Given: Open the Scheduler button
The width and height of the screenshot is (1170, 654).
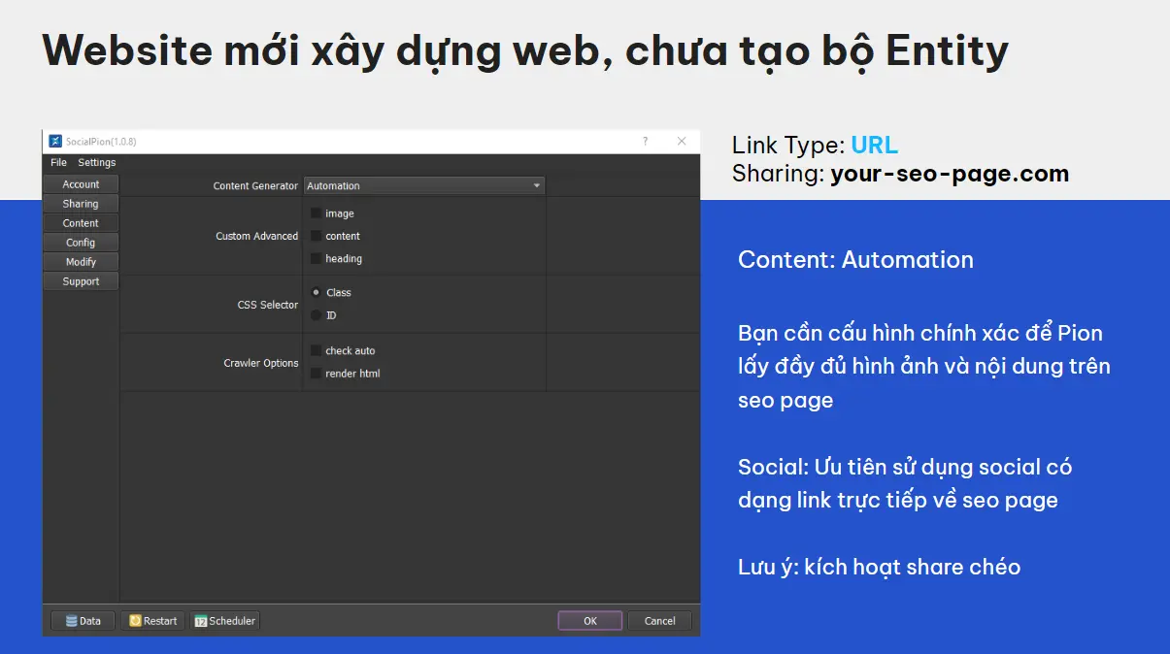Looking at the screenshot, I should pos(225,621).
